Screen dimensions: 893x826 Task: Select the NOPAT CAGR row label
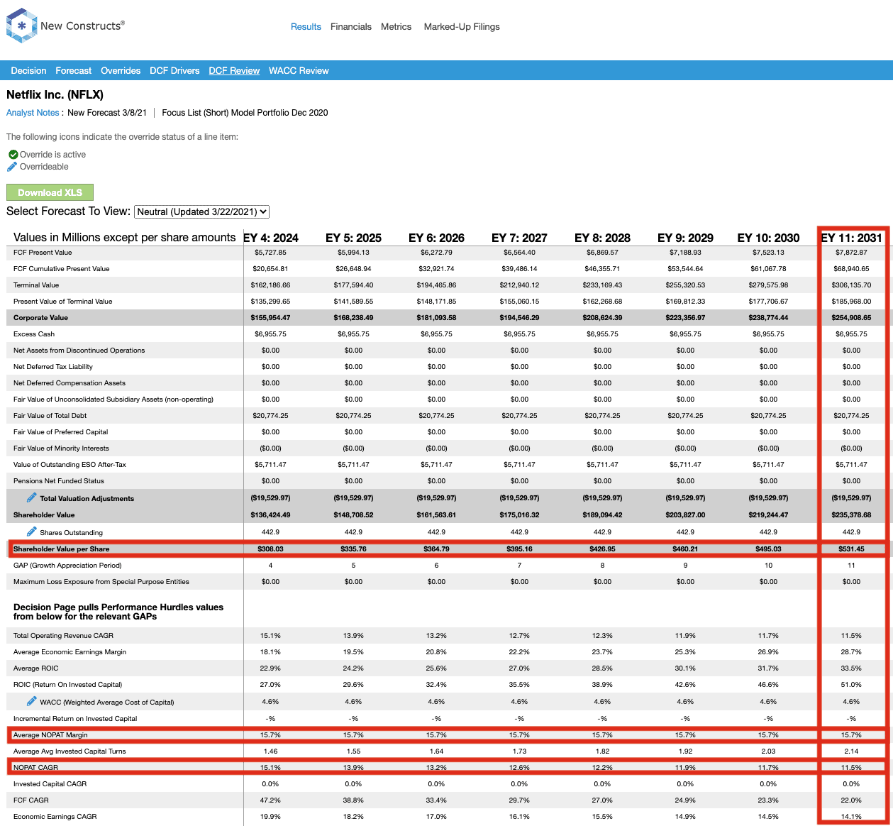(x=35, y=768)
